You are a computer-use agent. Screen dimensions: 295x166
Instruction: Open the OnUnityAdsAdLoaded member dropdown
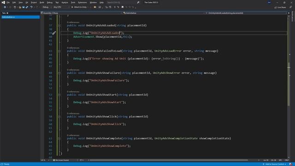[246, 13]
